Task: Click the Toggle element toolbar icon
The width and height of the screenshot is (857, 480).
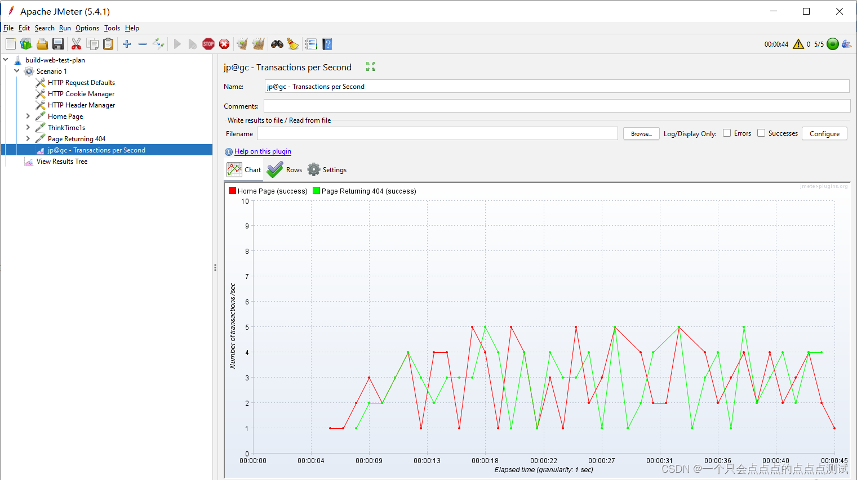Action: coord(159,44)
